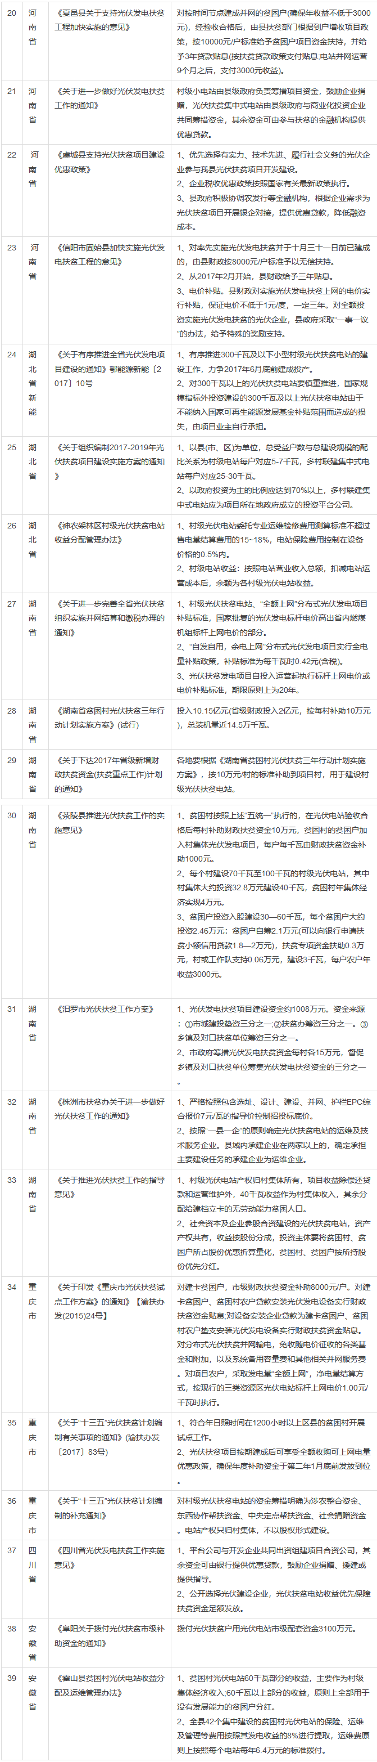The height and width of the screenshot is (1762, 377).
Task: Select《关于进一步做好光伏发电扶贫工作的通知》in row 21
Action: click(x=109, y=98)
